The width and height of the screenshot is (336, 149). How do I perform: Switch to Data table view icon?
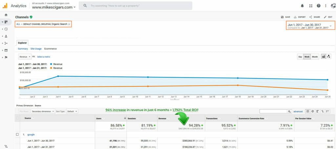308,111
